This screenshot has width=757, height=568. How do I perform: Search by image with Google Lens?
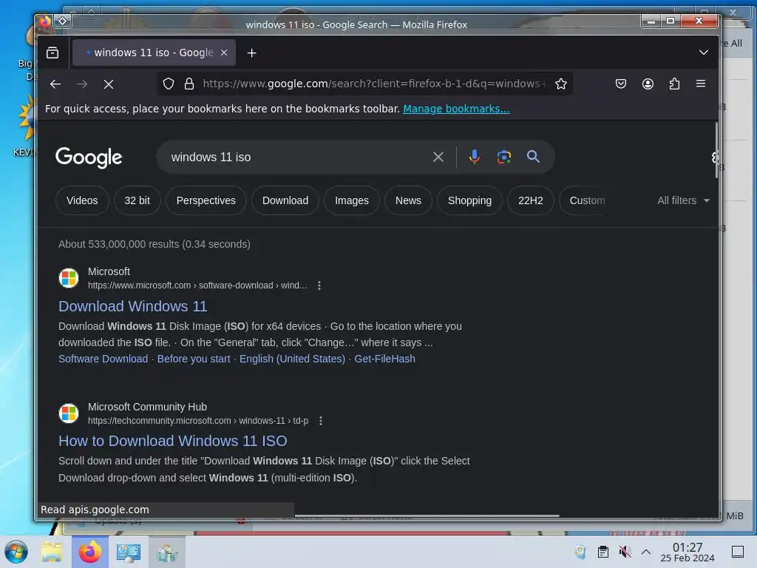[x=504, y=157]
